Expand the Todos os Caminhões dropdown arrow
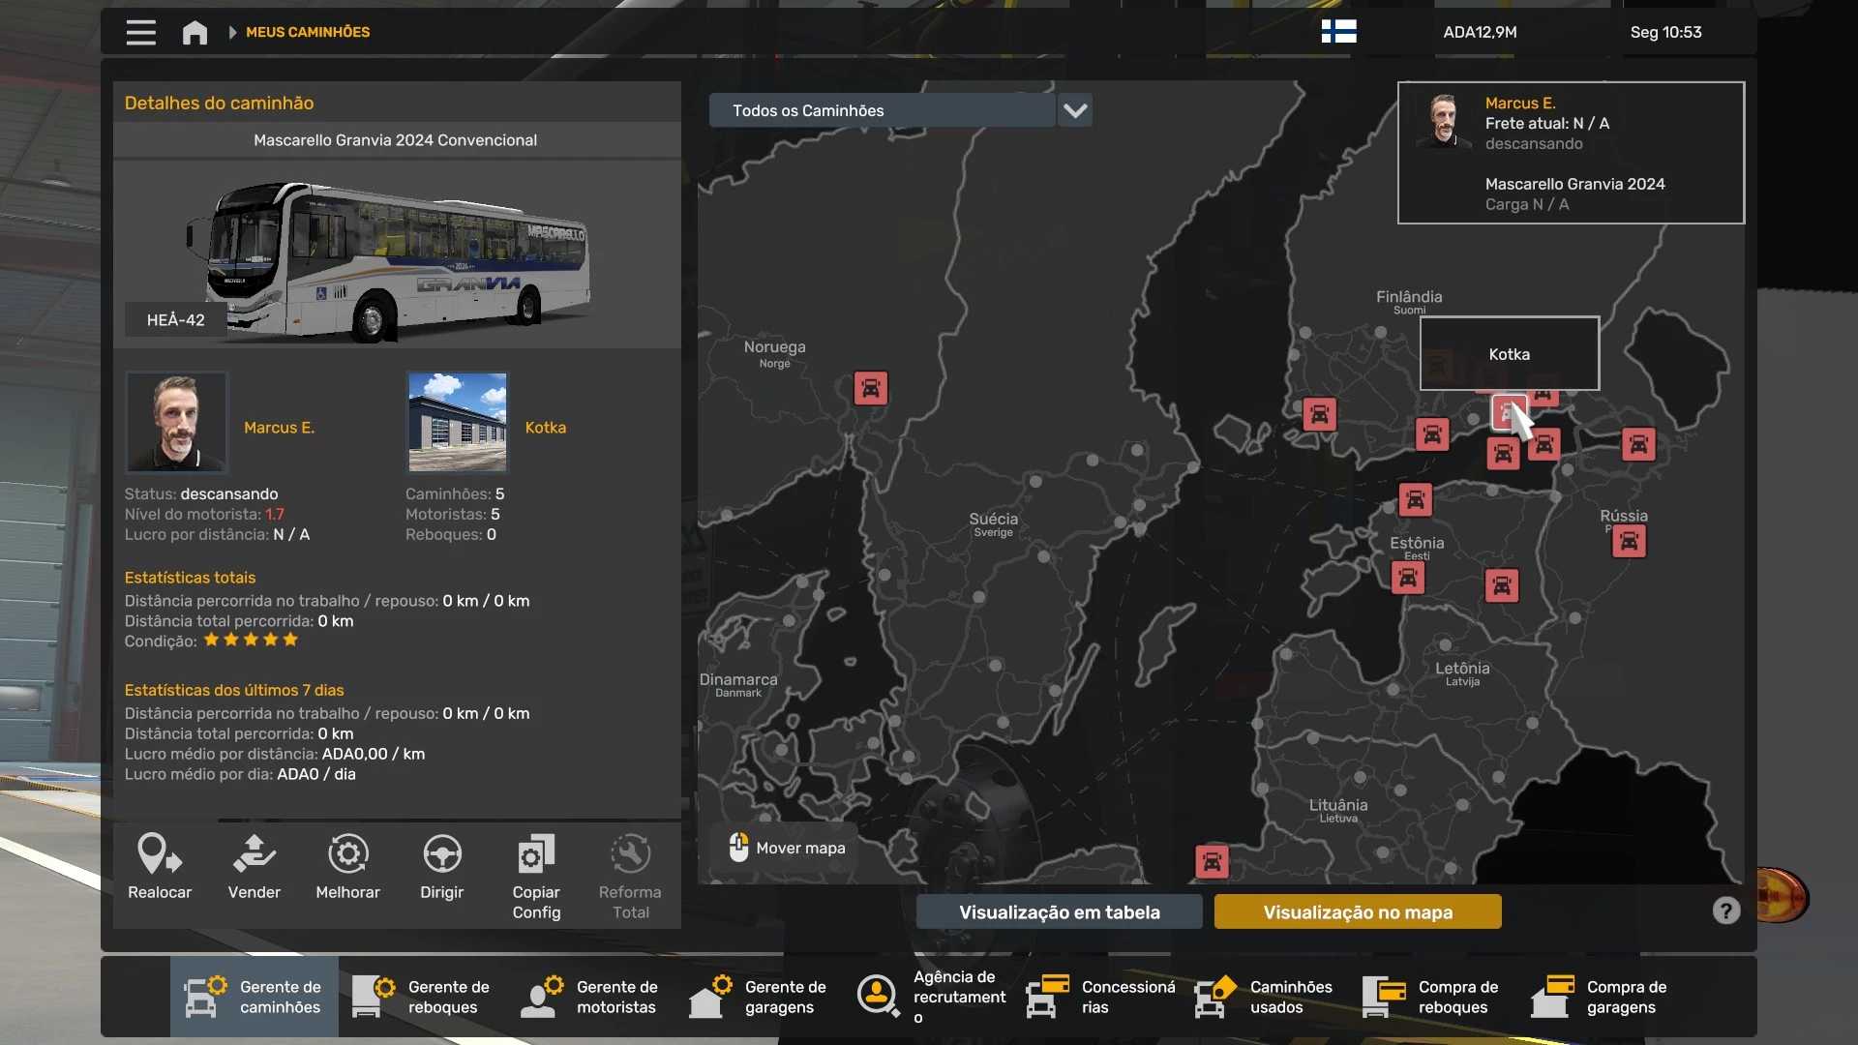1858x1045 pixels. pos(1075,110)
